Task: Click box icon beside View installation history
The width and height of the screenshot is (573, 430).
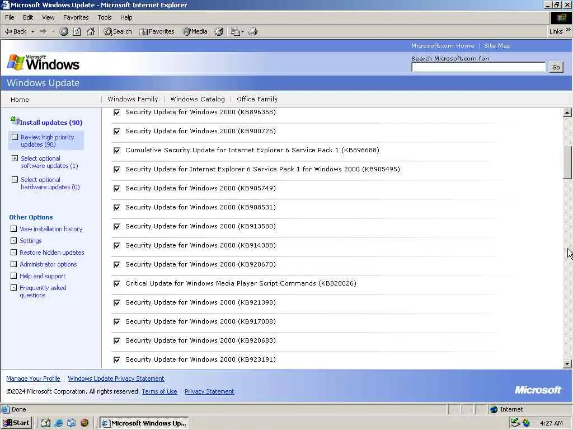Action: pos(13,229)
